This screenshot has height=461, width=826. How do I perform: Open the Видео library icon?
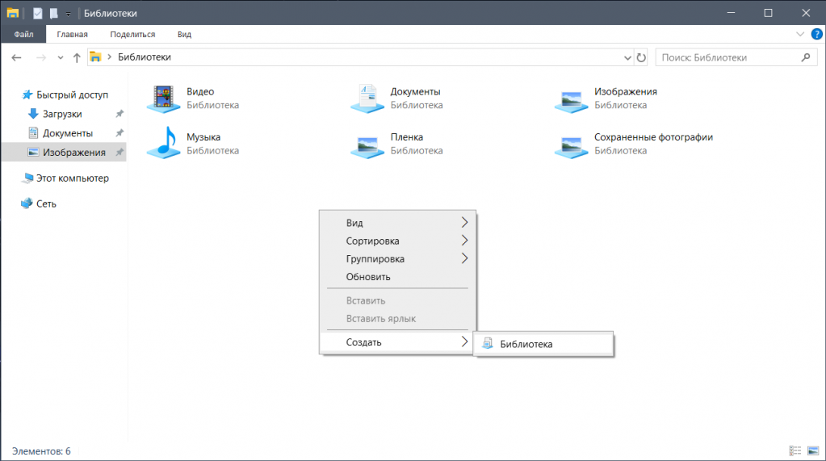pos(164,98)
